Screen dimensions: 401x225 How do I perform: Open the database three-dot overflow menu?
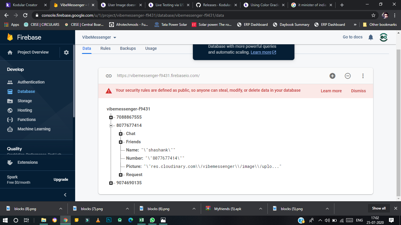pyautogui.click(x=363, y=76)
